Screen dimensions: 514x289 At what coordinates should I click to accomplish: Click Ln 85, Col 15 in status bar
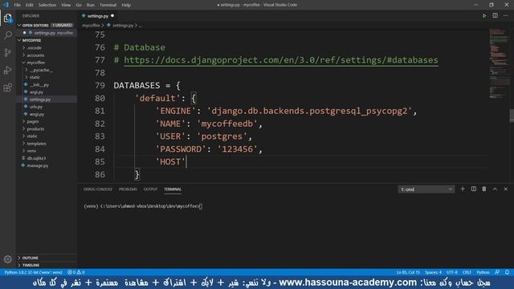408,272
